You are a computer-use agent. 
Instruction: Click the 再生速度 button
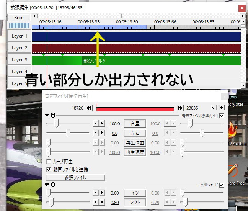click(135, 152)
